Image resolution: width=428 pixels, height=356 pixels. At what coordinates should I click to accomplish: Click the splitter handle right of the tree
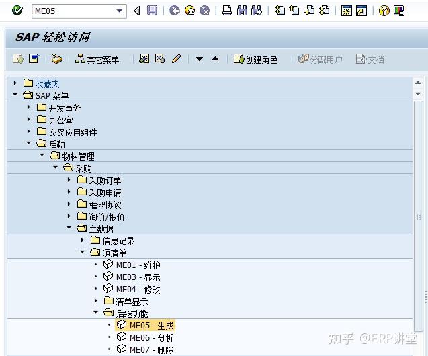(x=426, y=297)
